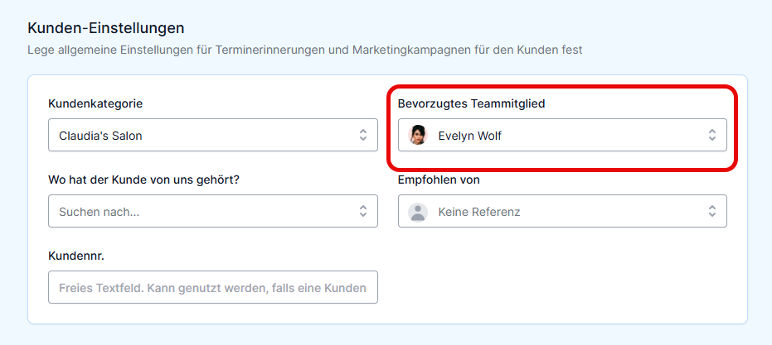Click Evelyn Wolf's avatar picture

pos(418,135)
